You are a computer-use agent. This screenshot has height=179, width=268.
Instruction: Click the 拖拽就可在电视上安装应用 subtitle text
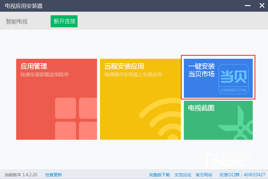(133, 75)
